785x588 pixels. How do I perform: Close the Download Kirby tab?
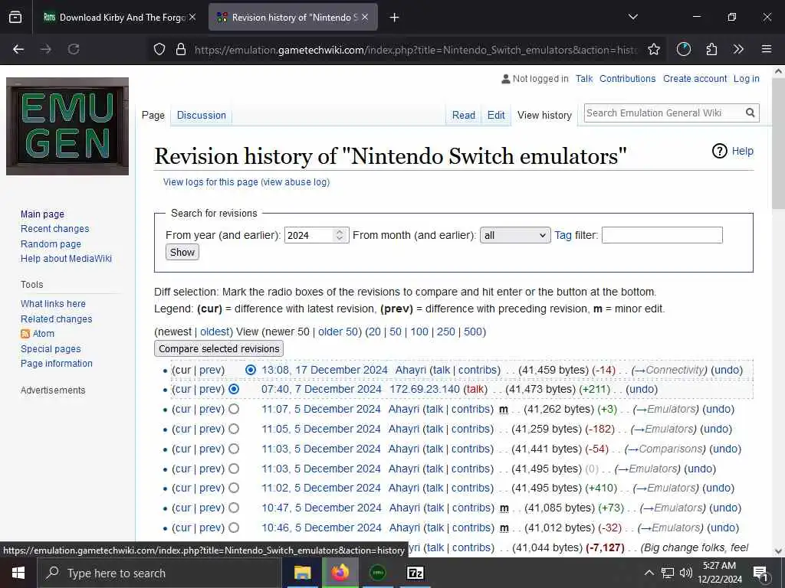coord(192,17)
